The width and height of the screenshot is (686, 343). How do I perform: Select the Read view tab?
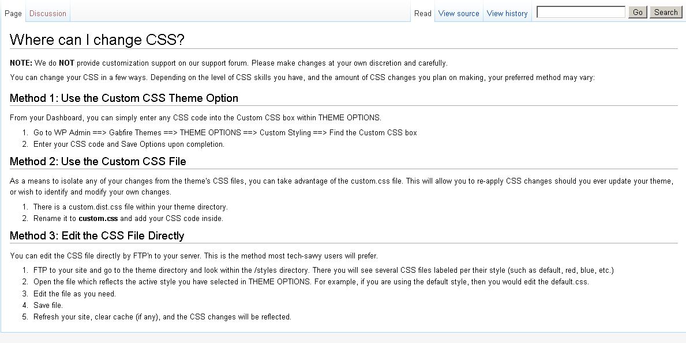422,13
